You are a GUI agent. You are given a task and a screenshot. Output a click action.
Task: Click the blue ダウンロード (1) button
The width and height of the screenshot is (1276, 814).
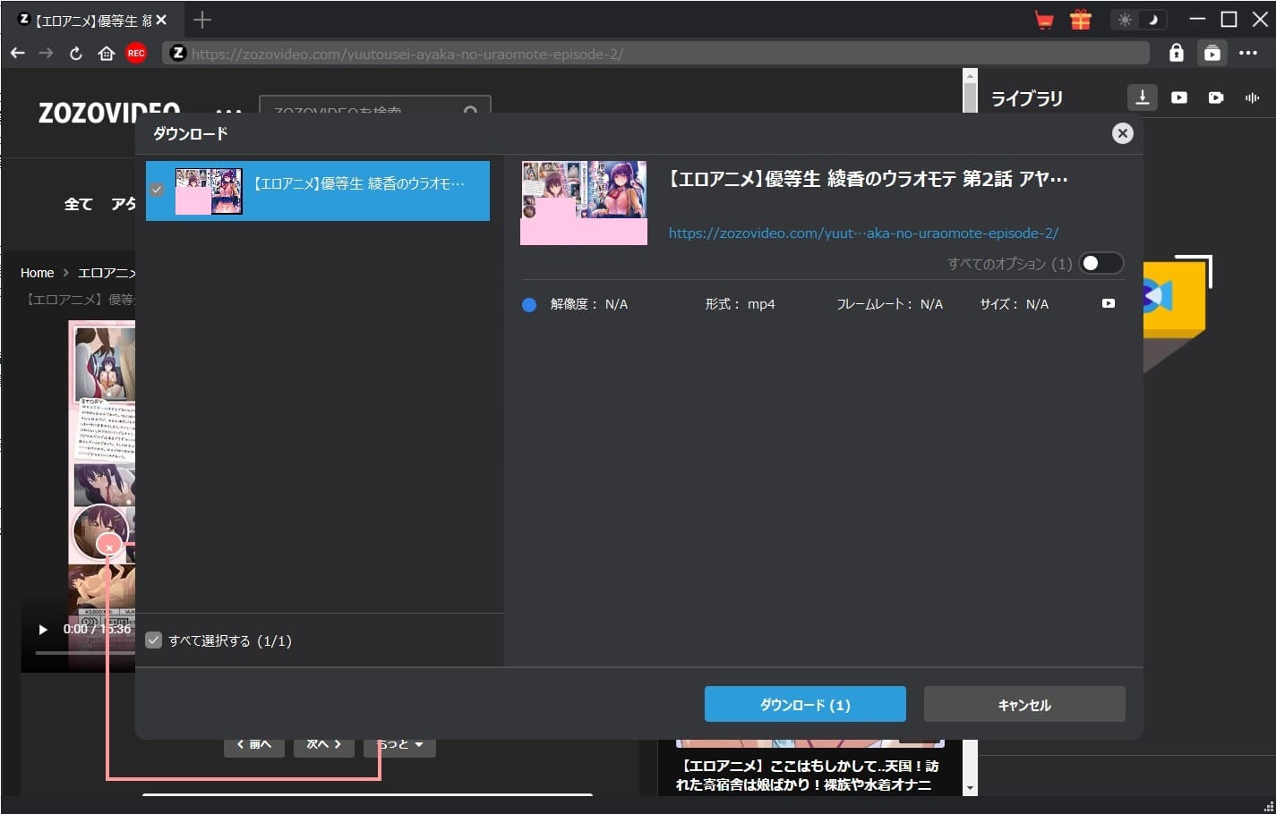point(805,704)
